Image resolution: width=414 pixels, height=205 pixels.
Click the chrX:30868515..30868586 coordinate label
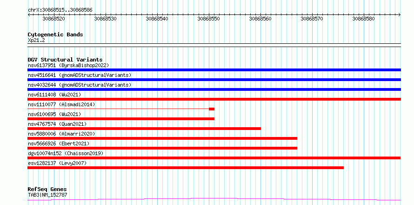(x=60, y=10)
